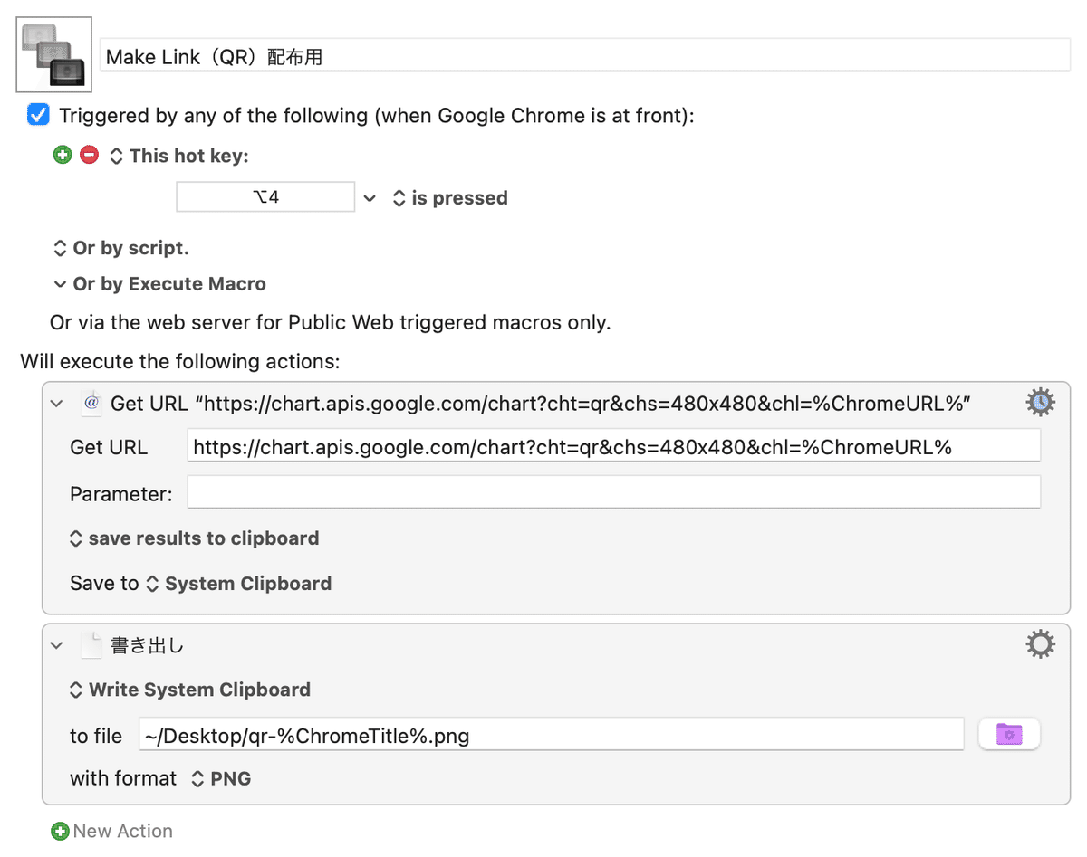The image size is (1087, 857).
Task: Click the document icon of 書き出し action
Action: pos(91,645)
